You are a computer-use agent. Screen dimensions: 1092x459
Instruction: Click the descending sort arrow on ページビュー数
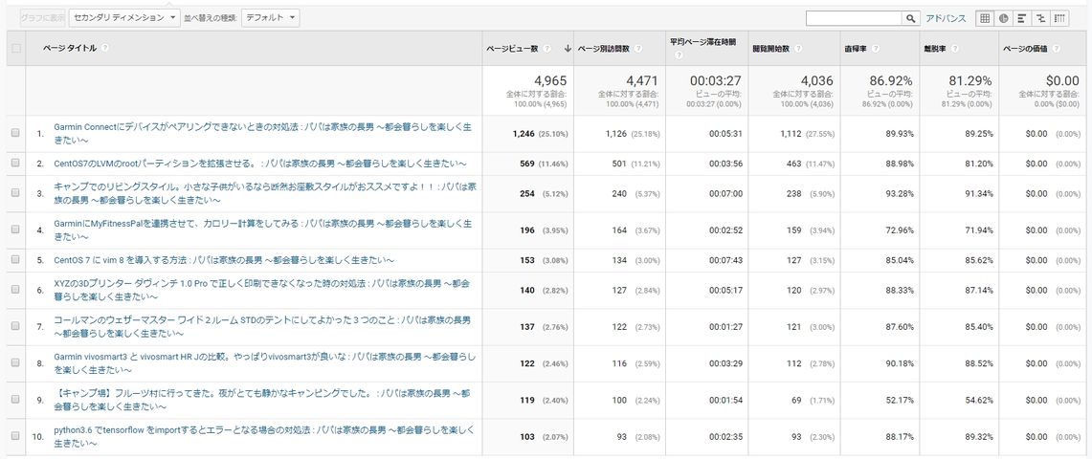coord(568,49)
